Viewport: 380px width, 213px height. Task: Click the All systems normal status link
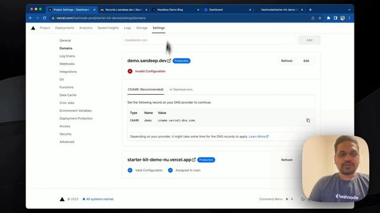click(x=99, y=199)
